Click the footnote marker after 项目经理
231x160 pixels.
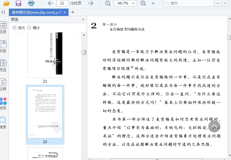[132, 67]
